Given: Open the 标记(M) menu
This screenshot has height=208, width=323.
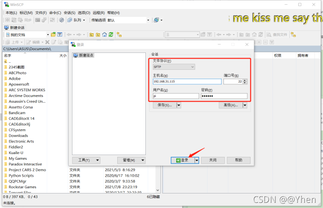Looking at the screenshot, I should [x=26, y=13].
